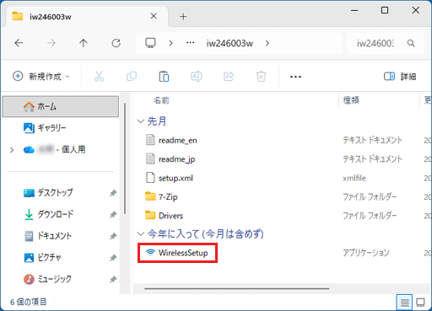Click the pin icon beside デスクトップ
432x311 pixels.
pyautogui.click(x=113, y=193)
